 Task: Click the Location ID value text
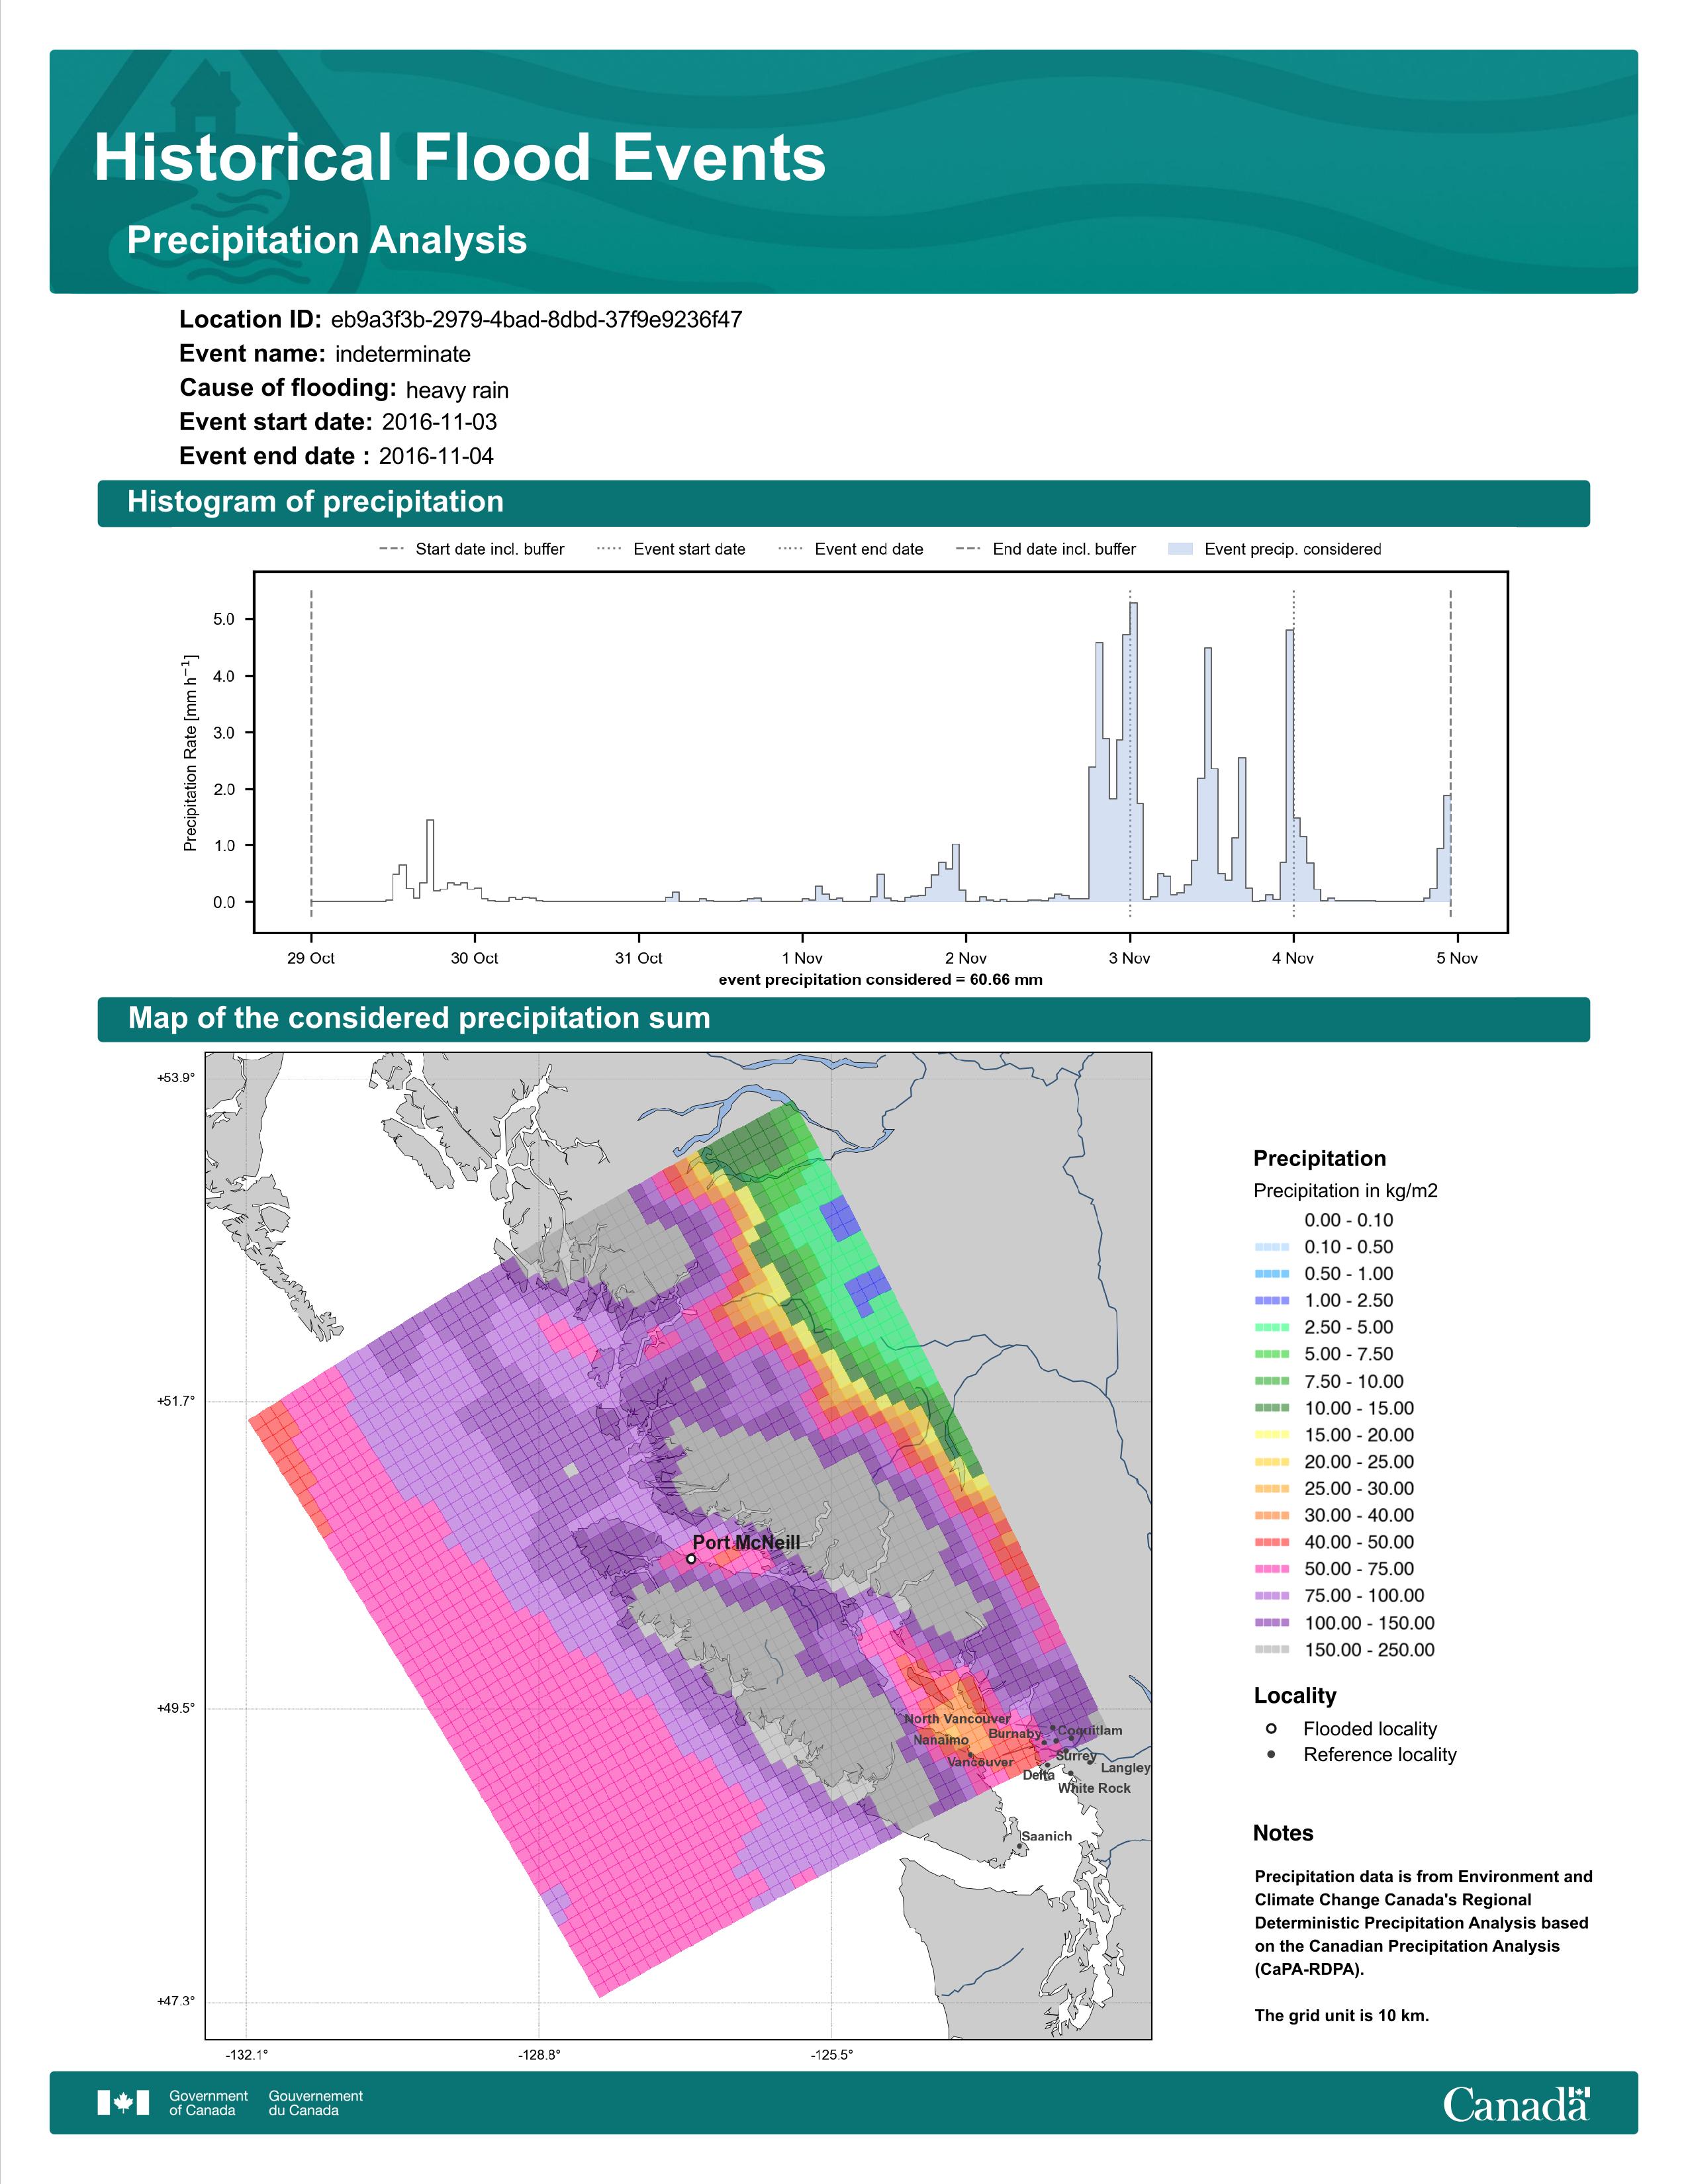pyautogui.click(x=536, y=320)
